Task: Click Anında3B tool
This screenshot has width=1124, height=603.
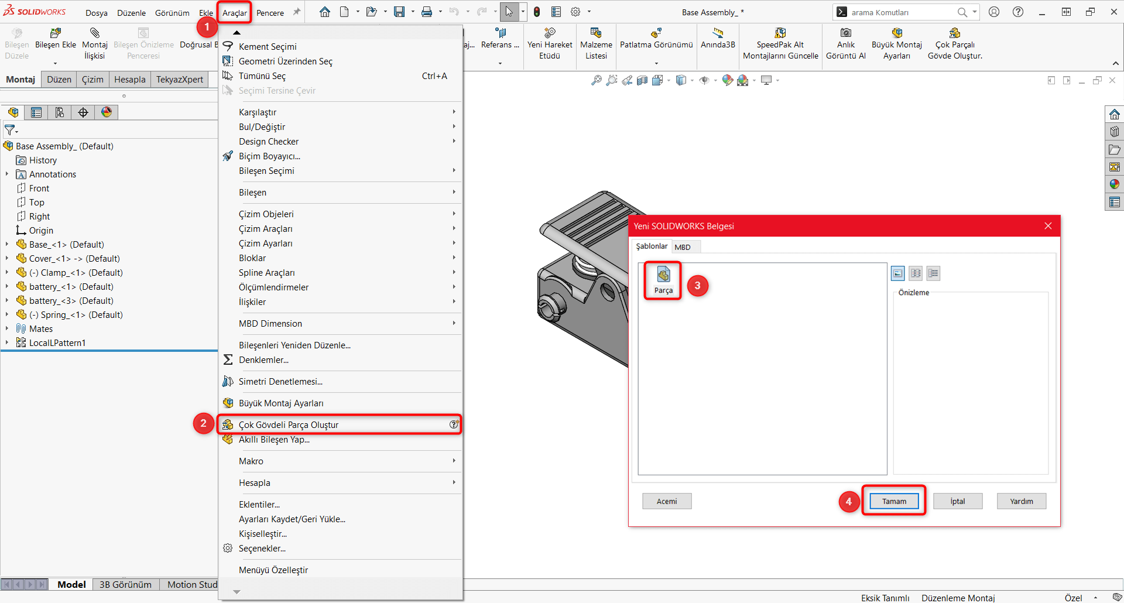Action: [x=718, y=39]
